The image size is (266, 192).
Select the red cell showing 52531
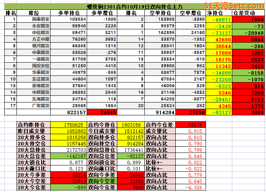pyautogui.click(x=191, y=125)
